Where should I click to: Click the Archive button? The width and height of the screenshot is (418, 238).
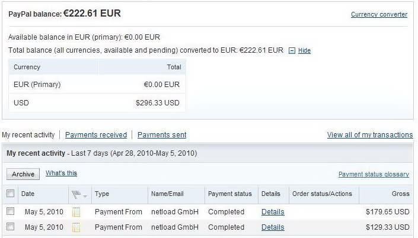click(x=23, y=174)
